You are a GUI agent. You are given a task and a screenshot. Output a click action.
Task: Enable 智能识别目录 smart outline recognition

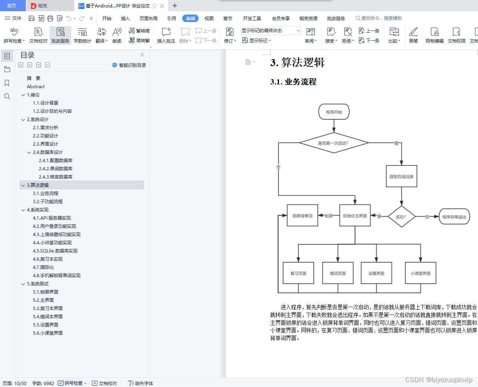[129, 65]
